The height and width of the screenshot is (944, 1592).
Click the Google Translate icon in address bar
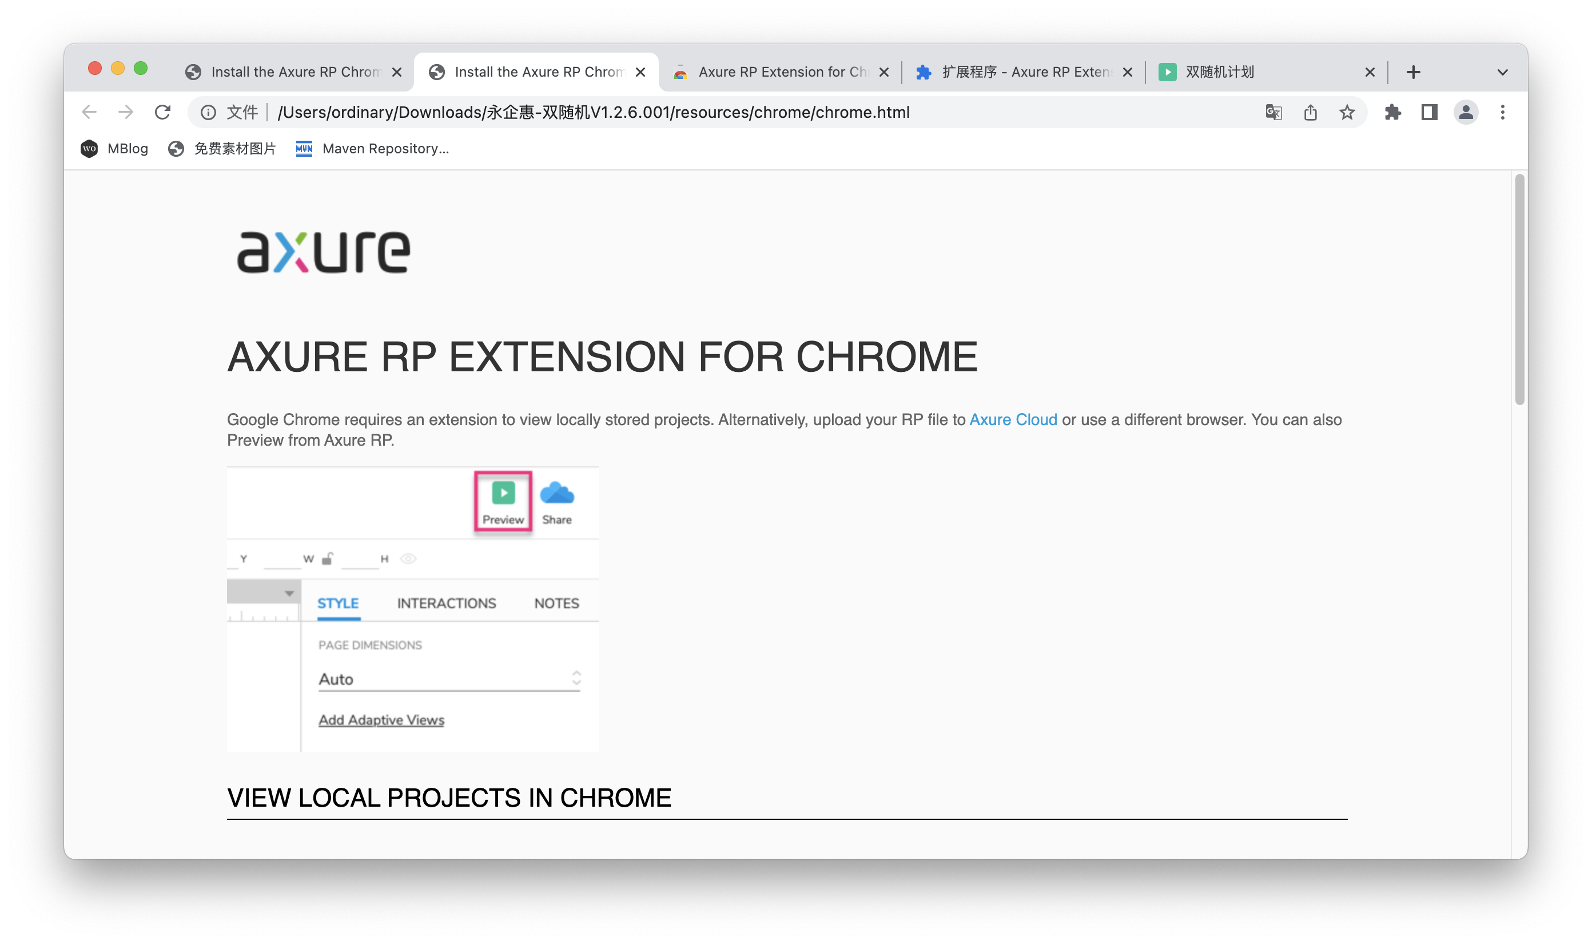pos(1273,113)
